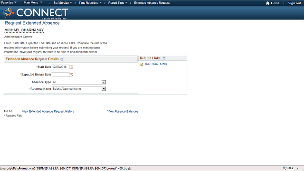This screenshot has width=304, height=171.
Task: Click the 100% zoom value
Action: coord(290,168)
